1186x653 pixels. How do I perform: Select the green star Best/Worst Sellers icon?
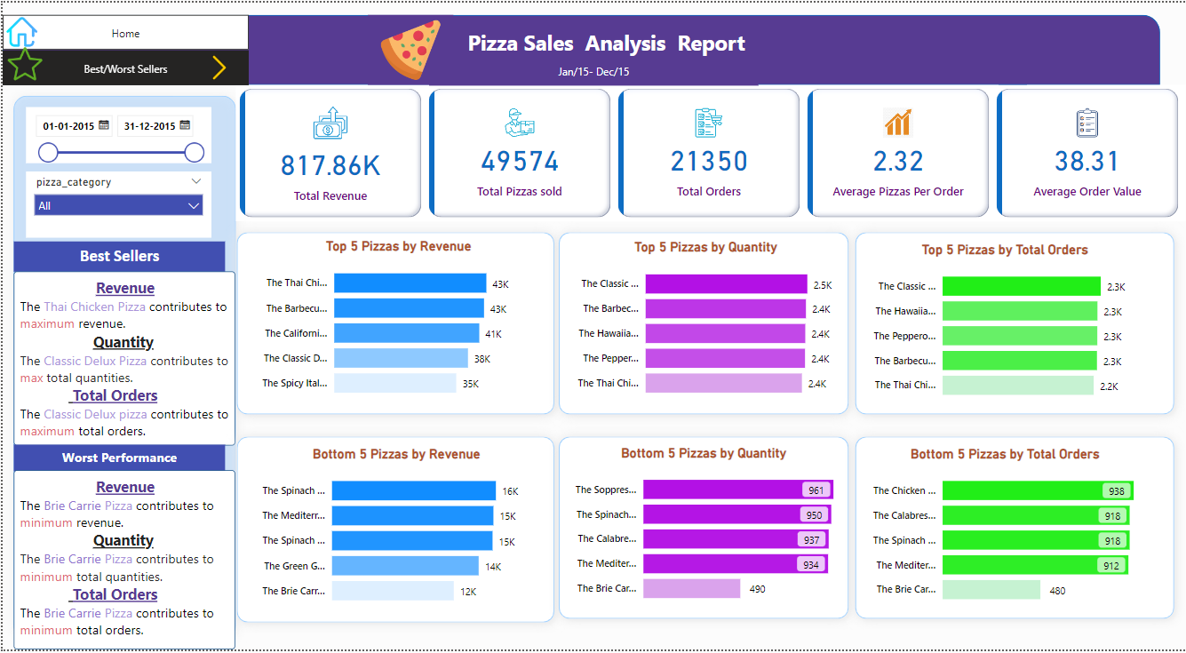24,67
